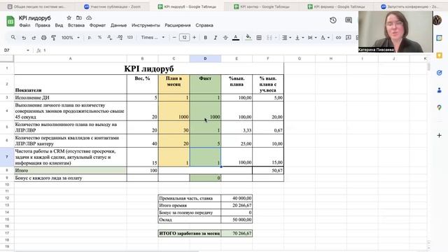This screenshot has height=252, width=448.
Task: Redo the last action
Action: pyautogui.click(x=34, y=37)
